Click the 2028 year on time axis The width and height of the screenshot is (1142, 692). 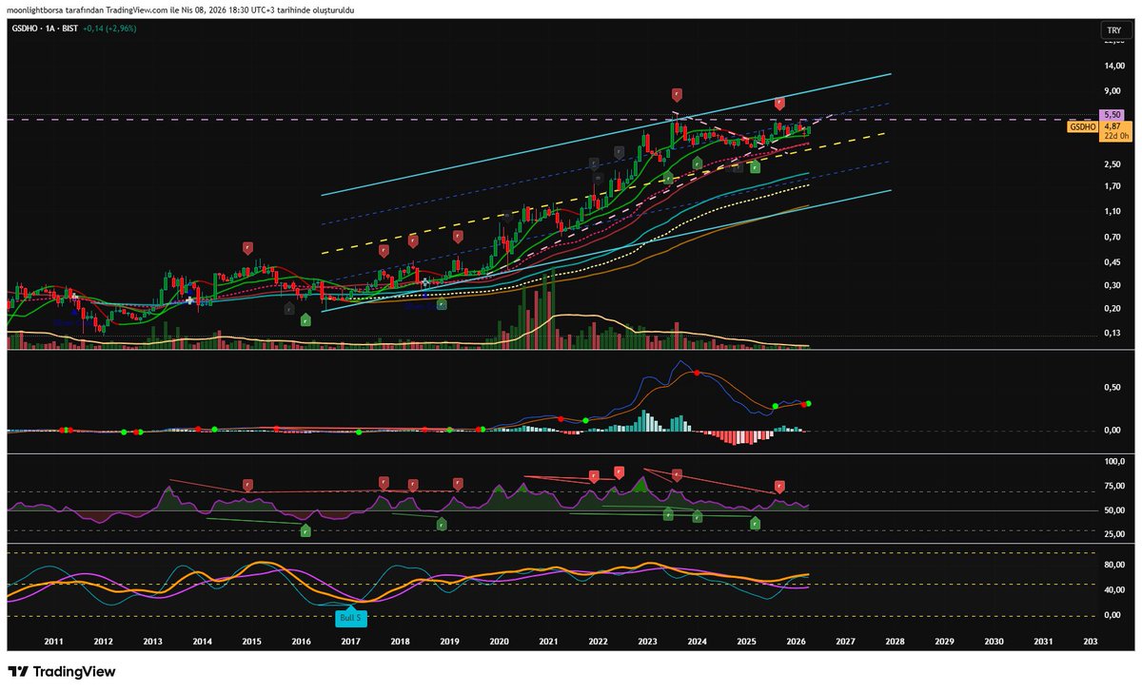coord(895,643)
